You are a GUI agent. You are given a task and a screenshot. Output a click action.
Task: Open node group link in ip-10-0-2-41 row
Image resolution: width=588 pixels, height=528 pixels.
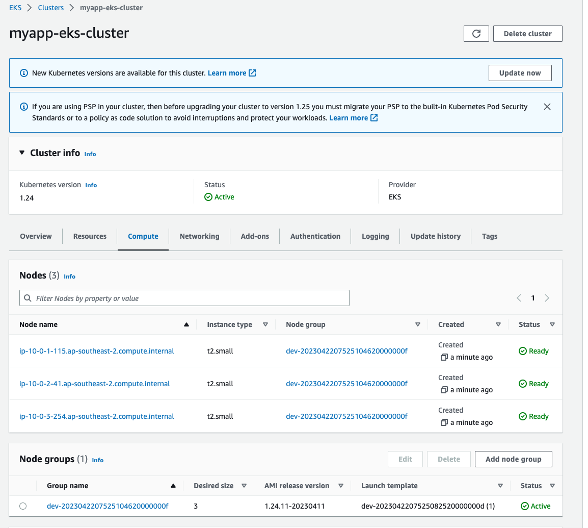346,384
